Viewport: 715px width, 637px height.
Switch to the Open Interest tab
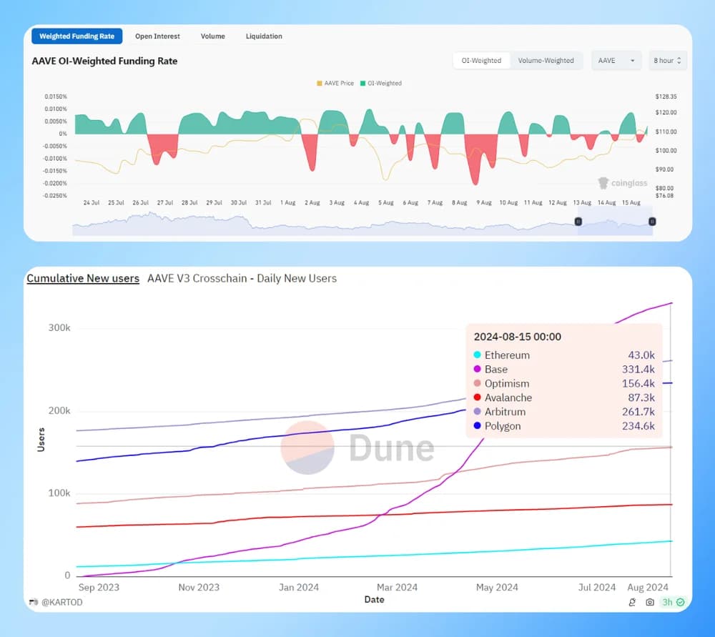157,36
